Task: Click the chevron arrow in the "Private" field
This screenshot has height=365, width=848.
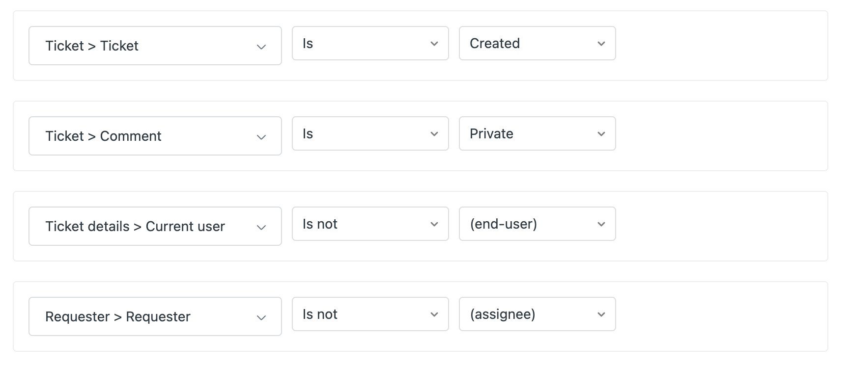Action: pyautogui.click(x=601, y=134)
